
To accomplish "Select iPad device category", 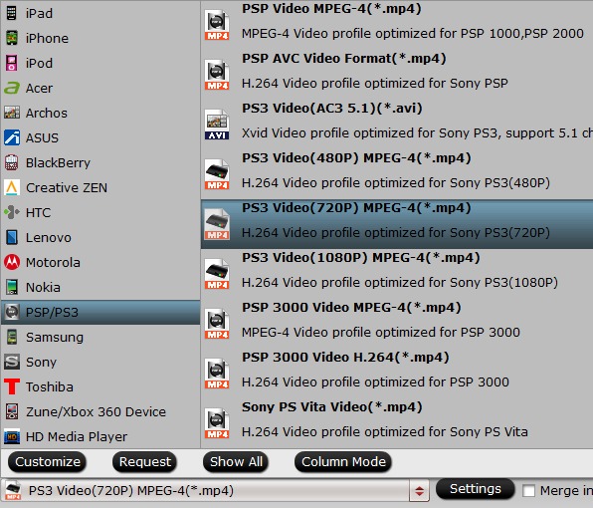I will 100,13.
